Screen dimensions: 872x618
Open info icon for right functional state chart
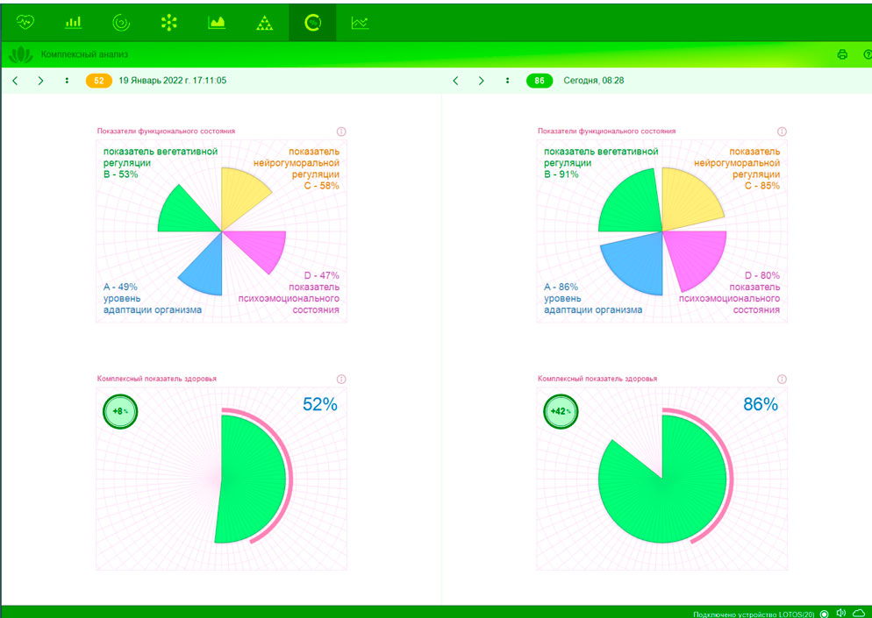coord(782,131)
